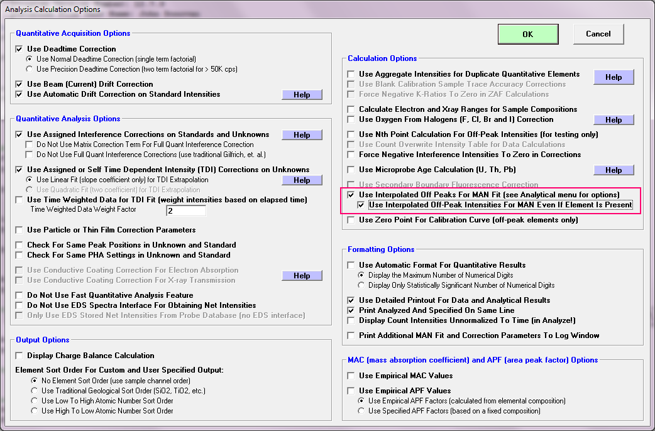Uncheck Use Interpolated Off Peaks For MAN Fit
The image size is (655, 431).
coord(351,195)
